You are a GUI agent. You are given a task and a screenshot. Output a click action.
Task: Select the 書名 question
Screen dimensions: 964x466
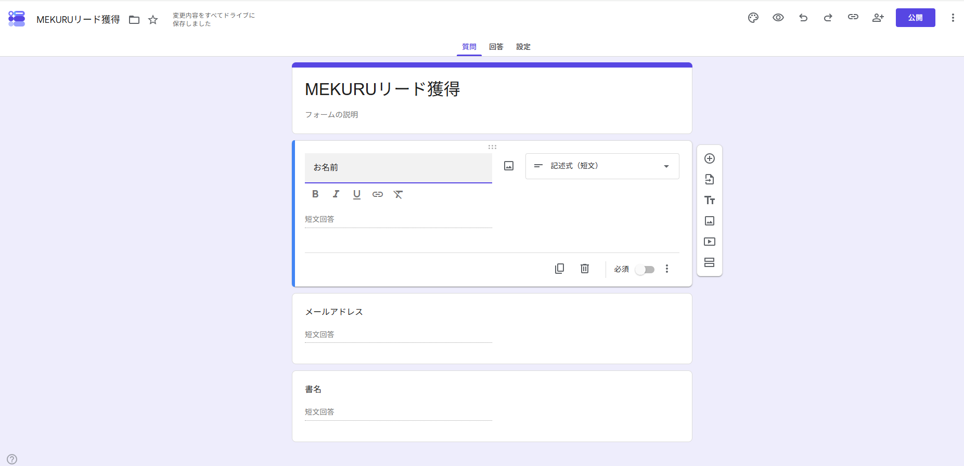tap(492, 406)
